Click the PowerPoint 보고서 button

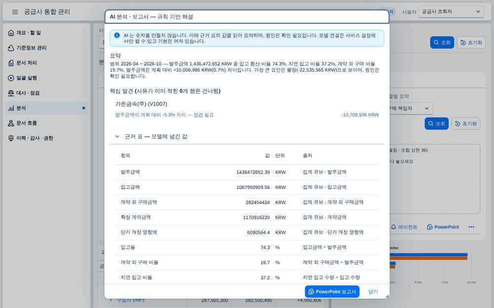point(332,292)
